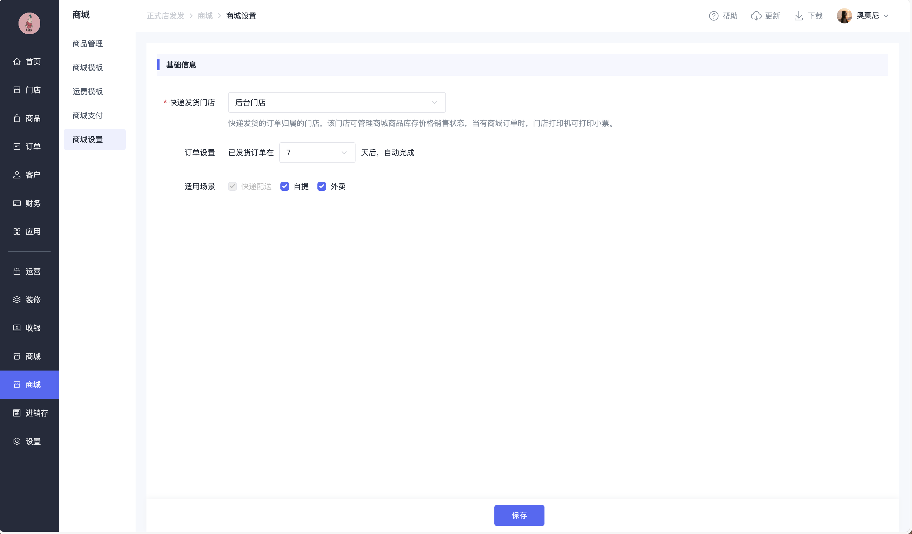Click the 商城 breadcrumb link
Screen dimensions: 912x534
205,16
